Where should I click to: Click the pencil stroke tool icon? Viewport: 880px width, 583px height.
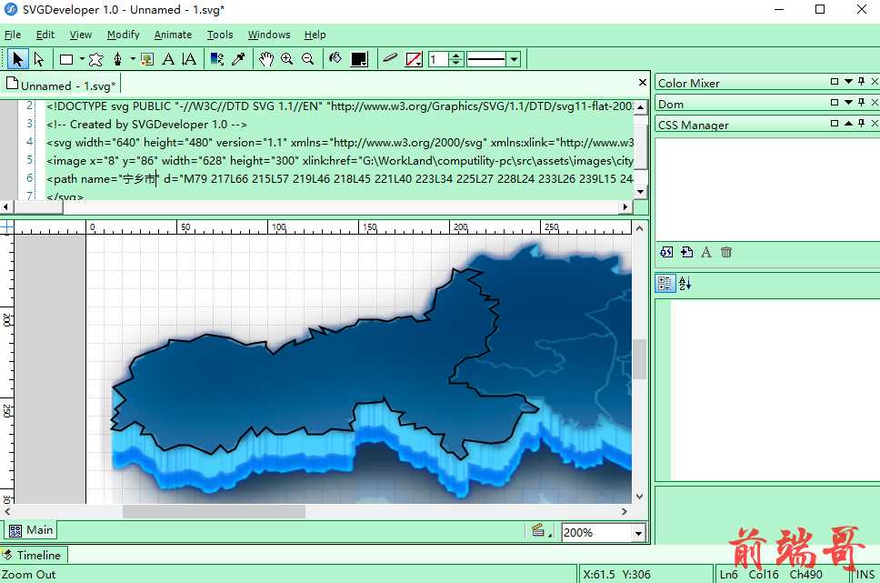390,58
